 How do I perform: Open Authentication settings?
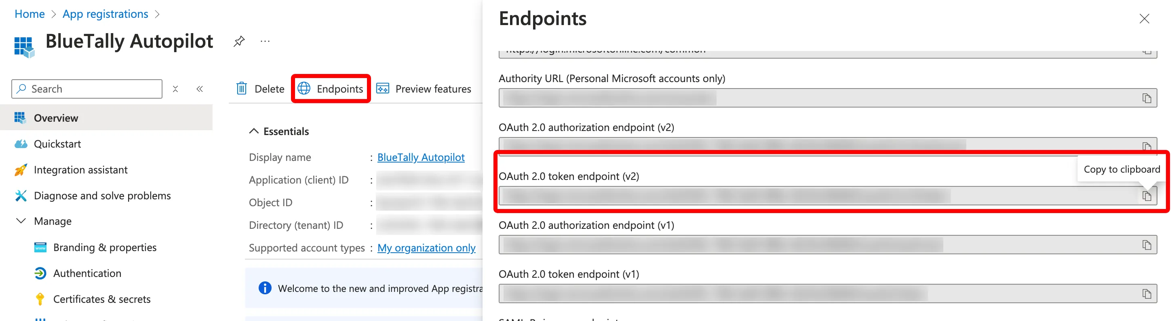point(87,273)
